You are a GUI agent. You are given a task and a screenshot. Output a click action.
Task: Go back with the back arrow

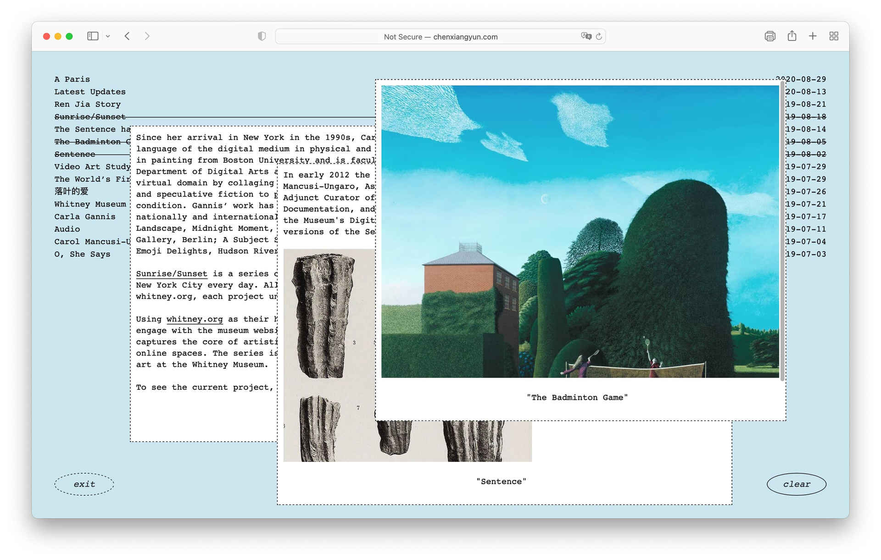[x=127, y=36]
